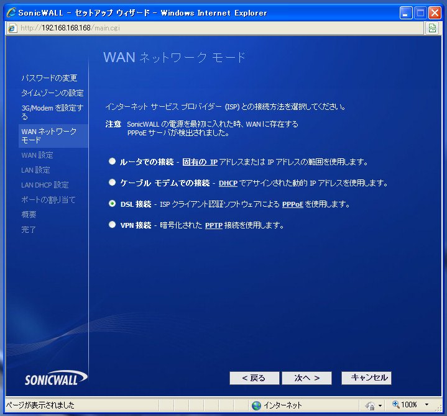Open the パスワードの変更 wizard step
The height and width of the screenshot is (416, 447).
pyautogui.click(x=49, y=78)
